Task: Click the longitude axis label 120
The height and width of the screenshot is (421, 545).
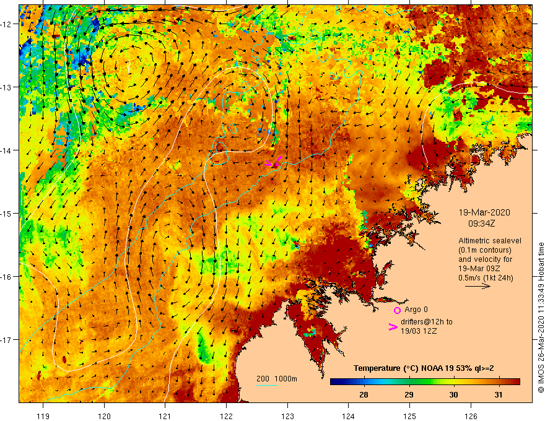Action: [x=104, y=416]
